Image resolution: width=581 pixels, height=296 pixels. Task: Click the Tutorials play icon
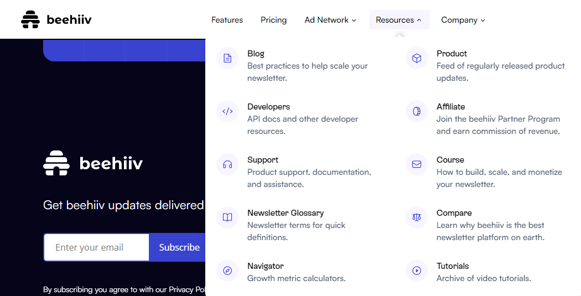pos(417,271)
